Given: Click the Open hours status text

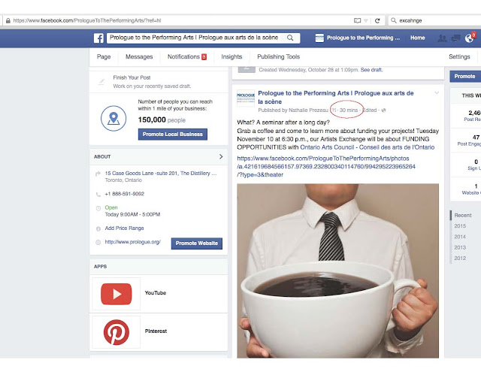Looking at the screenshot, I should 111,207.
